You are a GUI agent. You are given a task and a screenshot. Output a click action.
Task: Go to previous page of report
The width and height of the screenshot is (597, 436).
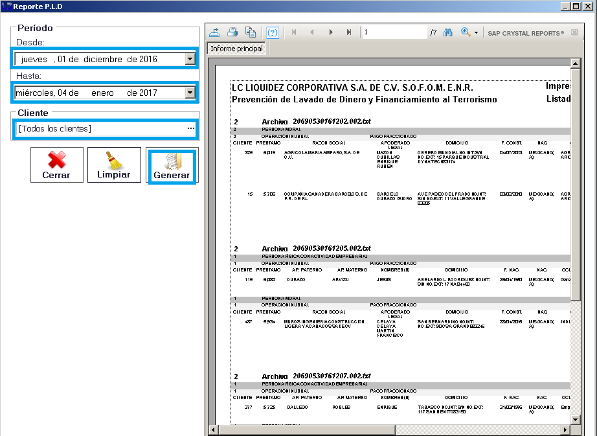312,32
